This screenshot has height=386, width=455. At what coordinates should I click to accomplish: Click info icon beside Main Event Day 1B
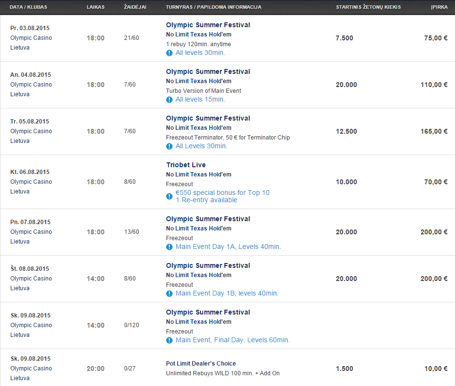click(169, 294)
